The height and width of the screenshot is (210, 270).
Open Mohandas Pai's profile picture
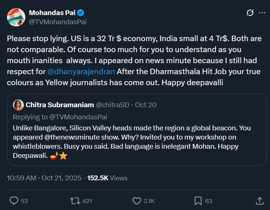17,17
